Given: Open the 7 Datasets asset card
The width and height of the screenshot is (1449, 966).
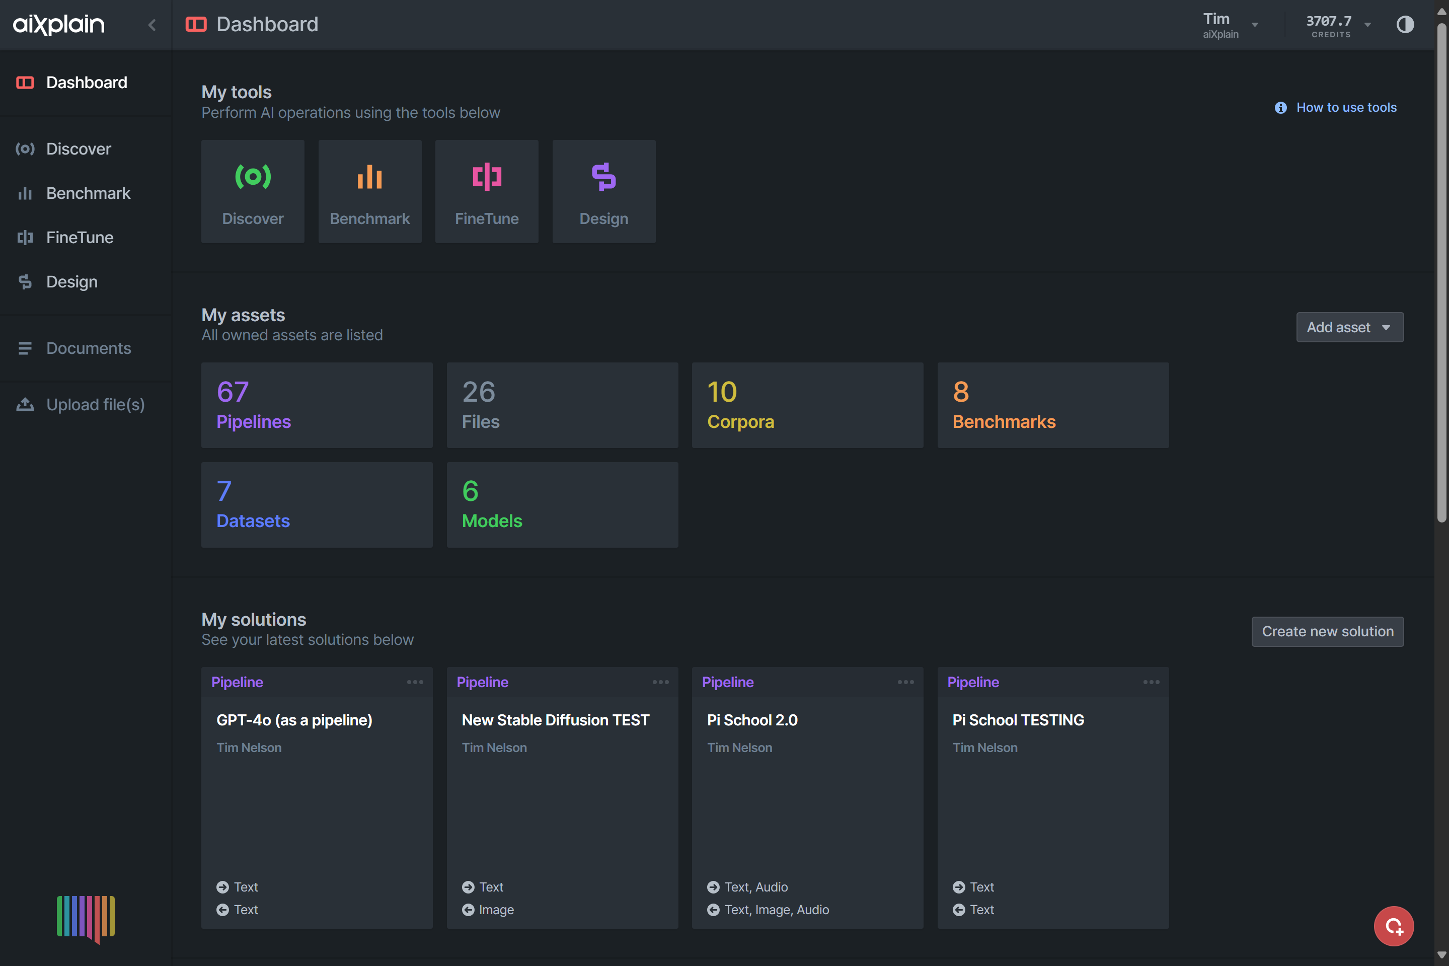Looking at the screenshot, I should point(317,504).
